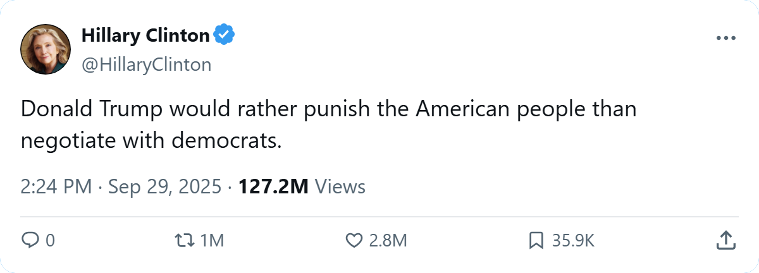Click the reply speech bubble icon
Viewport: 759px width, 273px height.
30,240
